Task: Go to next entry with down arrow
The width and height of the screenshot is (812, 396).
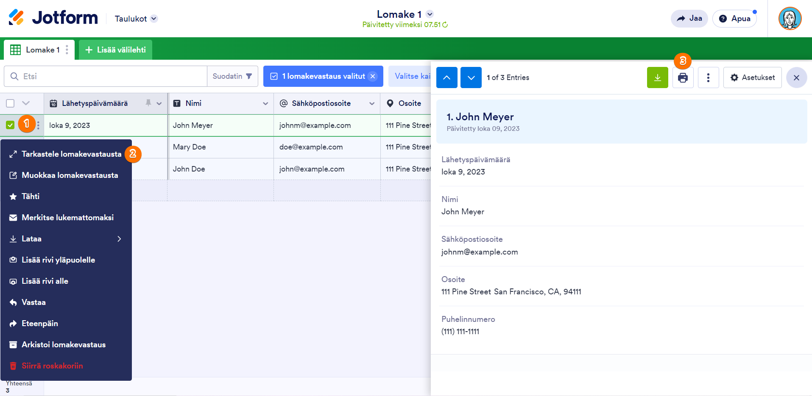Action: click(x=471, y=78)
